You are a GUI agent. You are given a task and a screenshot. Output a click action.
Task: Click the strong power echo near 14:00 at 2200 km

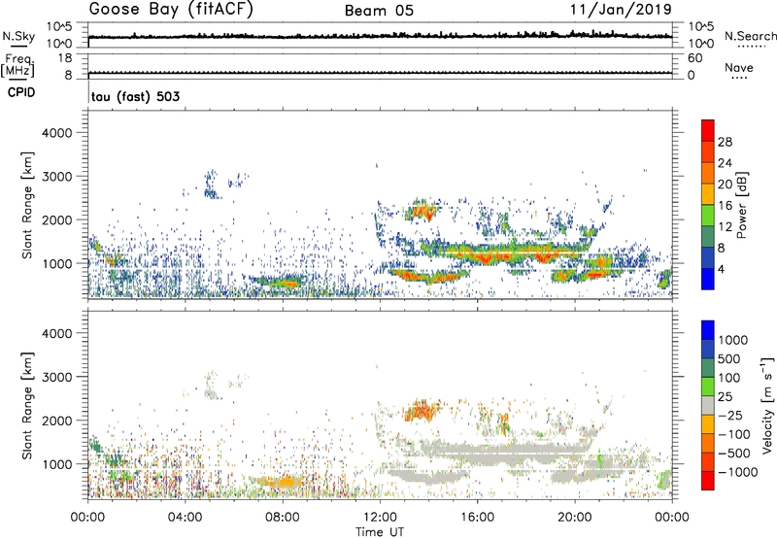pos(422,213)
